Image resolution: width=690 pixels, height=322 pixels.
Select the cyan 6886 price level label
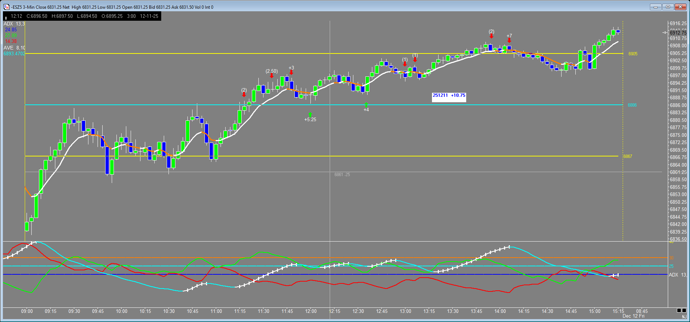(x=632, y=105)
